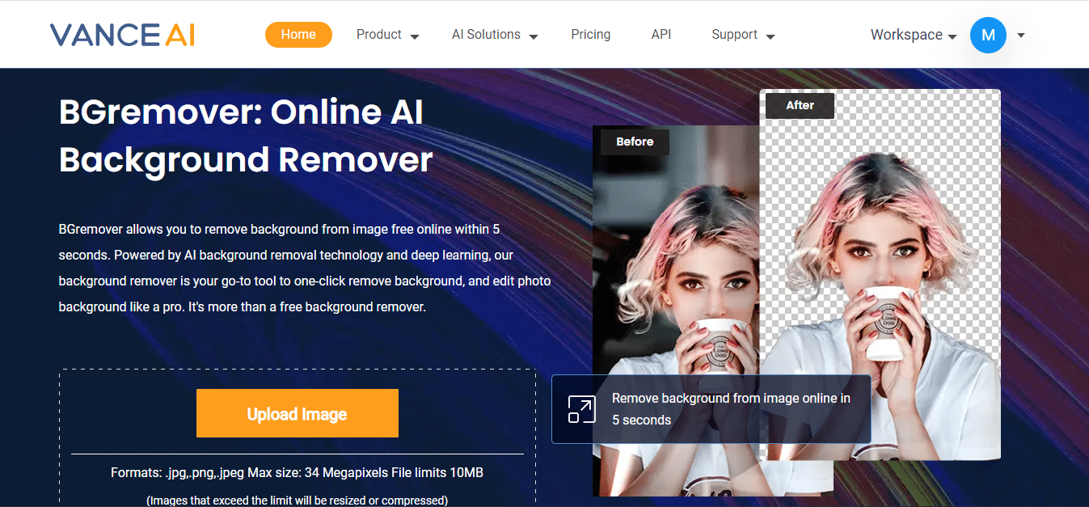Click the expand icon in the caption box
This screenshot has width=1089, height=507.
(x=581, y=409)
